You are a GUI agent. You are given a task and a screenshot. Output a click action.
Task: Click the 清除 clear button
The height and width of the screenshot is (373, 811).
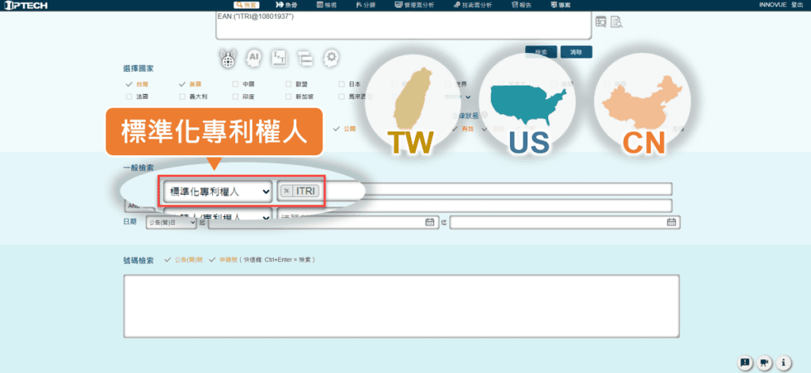576,52
